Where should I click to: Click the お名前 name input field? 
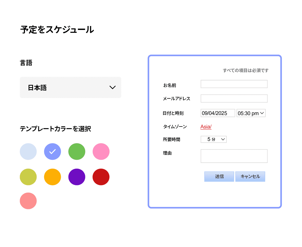click(x=234, y=84)
